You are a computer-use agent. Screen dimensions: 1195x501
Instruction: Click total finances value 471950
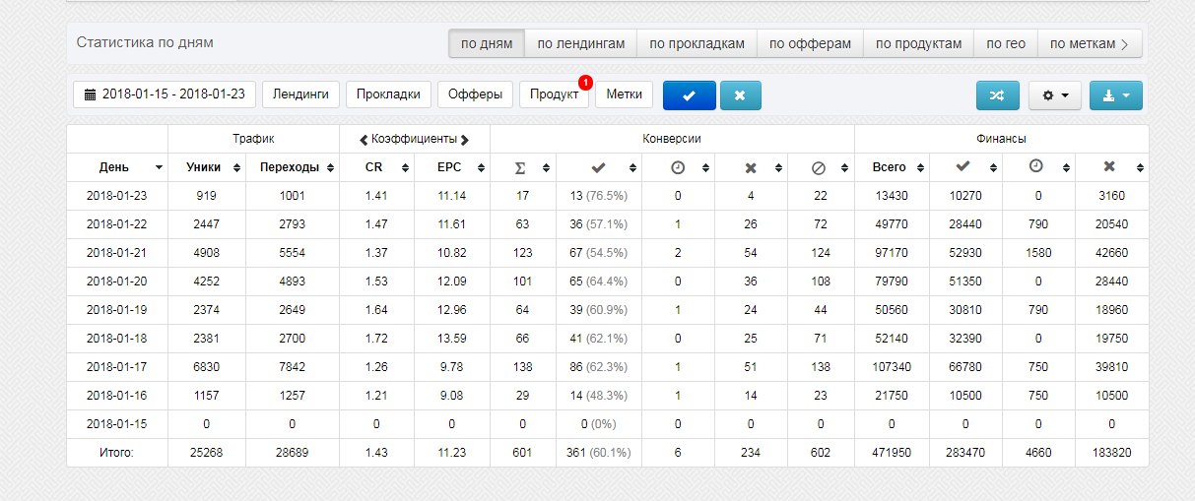(x=891, y=453)
